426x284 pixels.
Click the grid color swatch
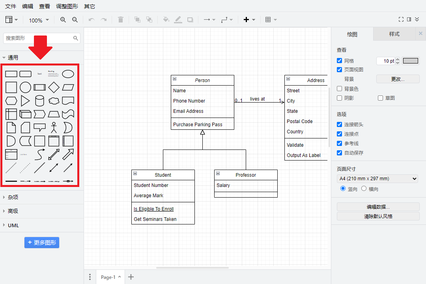coord(410,61)
